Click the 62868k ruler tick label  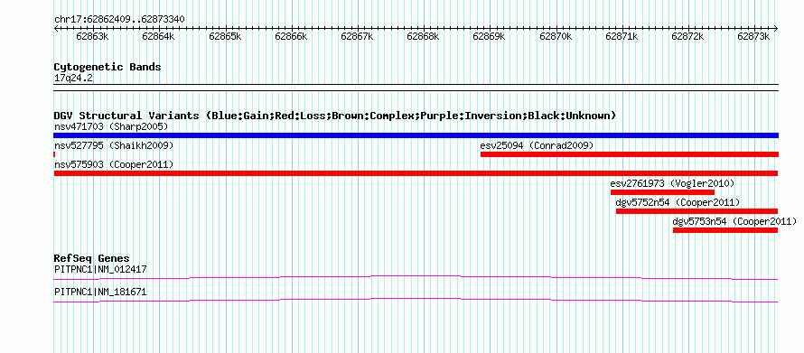click(x=424, y=36)
